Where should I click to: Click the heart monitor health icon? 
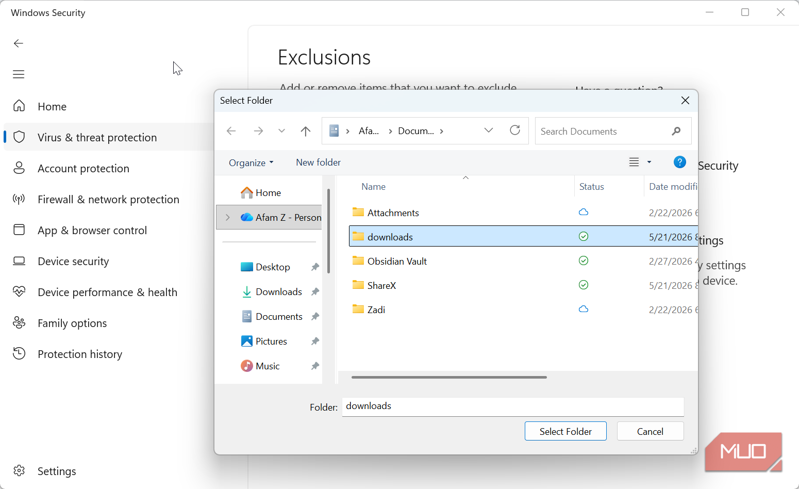point(19,291)
